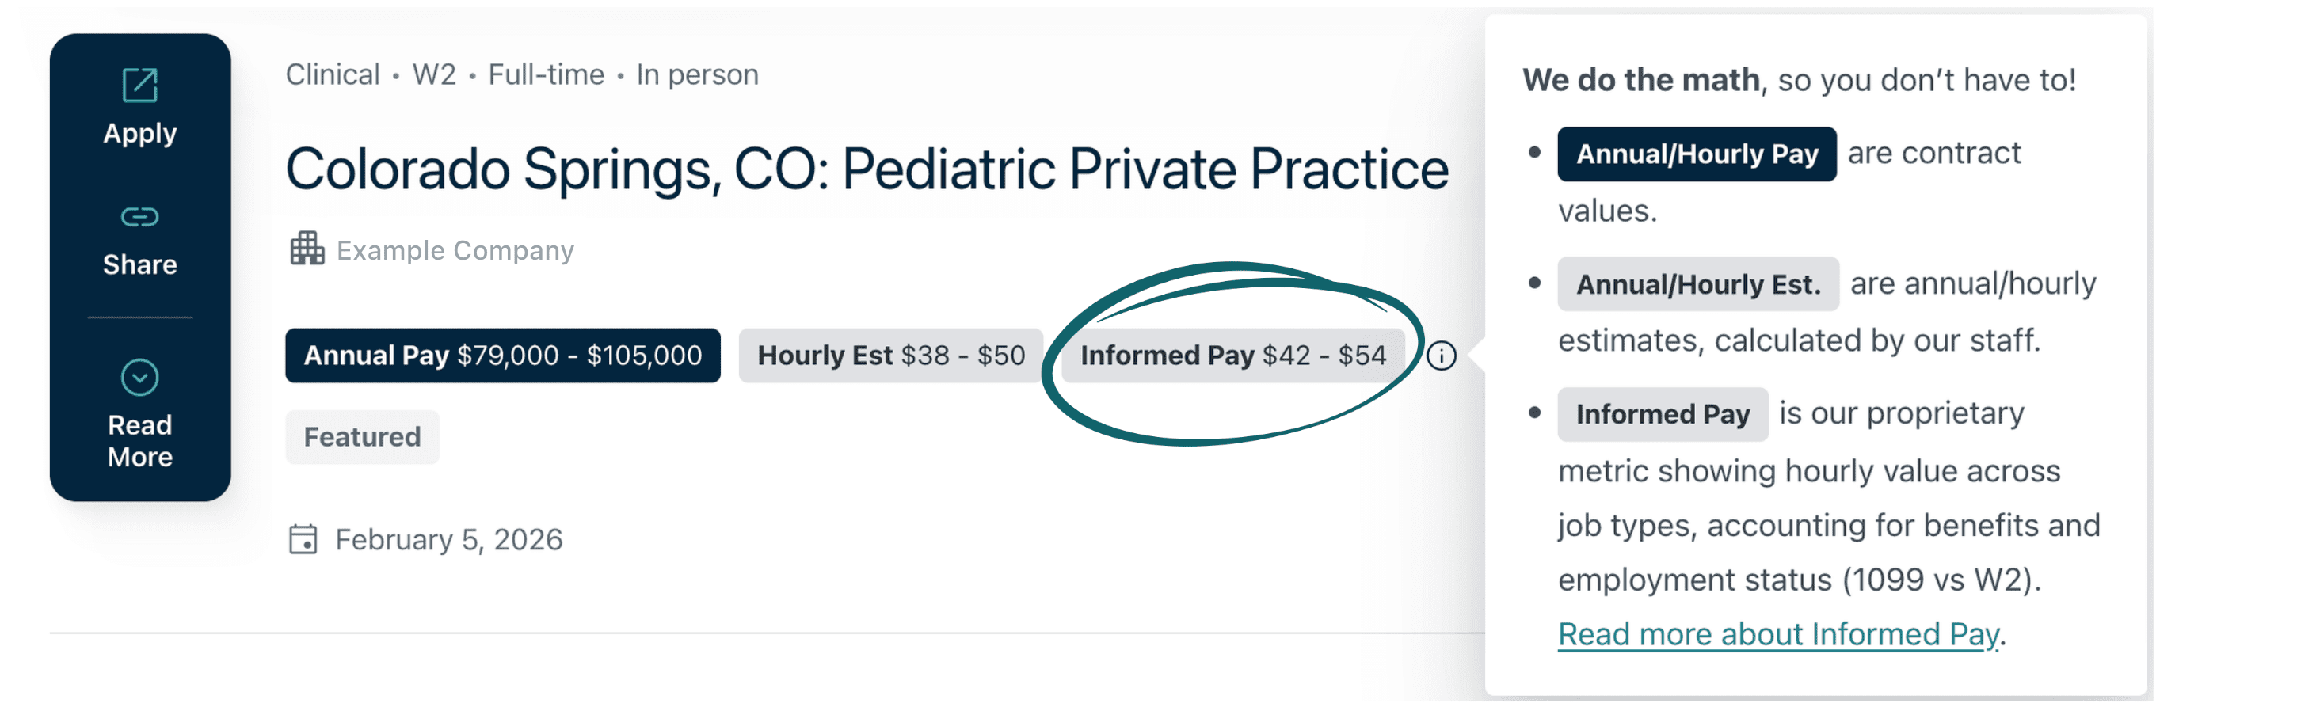Expand details with the Read More chevron
The height and width of the screenshot is (711, 2297).
[x=140, y=378]
